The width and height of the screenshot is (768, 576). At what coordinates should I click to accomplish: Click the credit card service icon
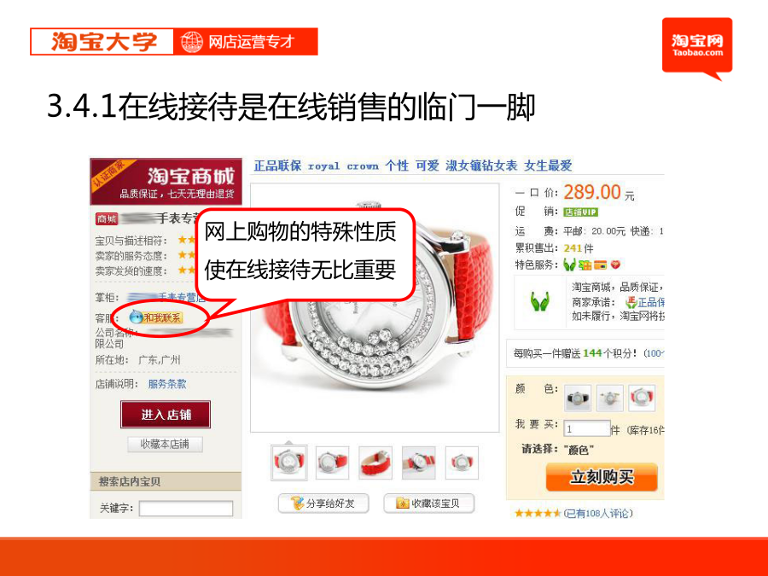point(601,265)
